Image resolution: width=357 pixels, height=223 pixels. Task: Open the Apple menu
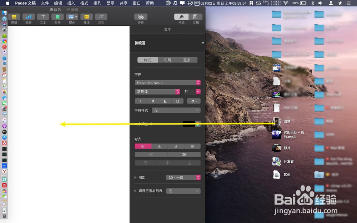pos(7,3)
